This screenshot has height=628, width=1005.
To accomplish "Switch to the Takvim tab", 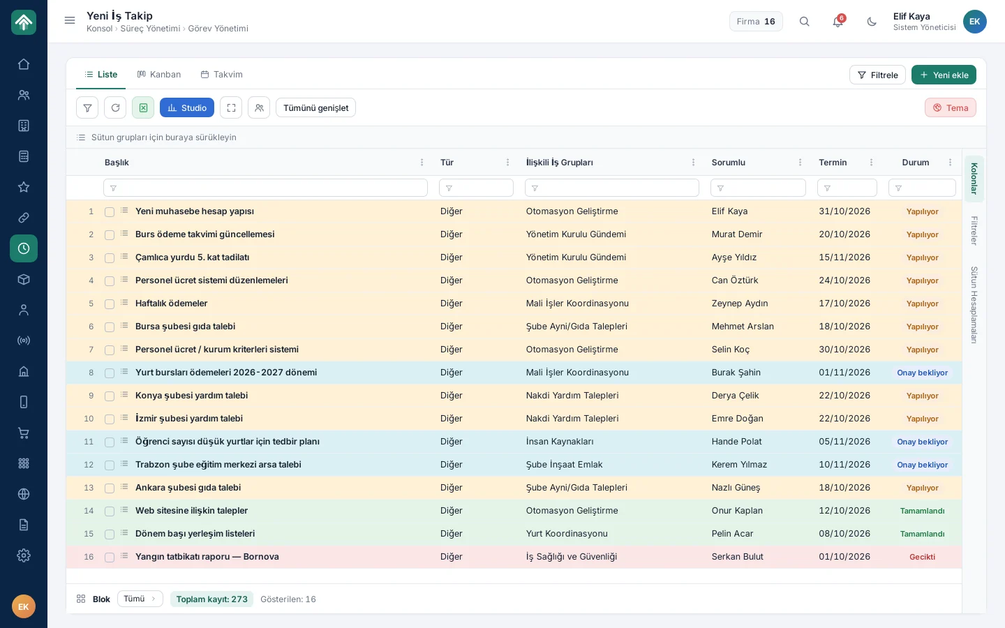I will tap(222, 75).
